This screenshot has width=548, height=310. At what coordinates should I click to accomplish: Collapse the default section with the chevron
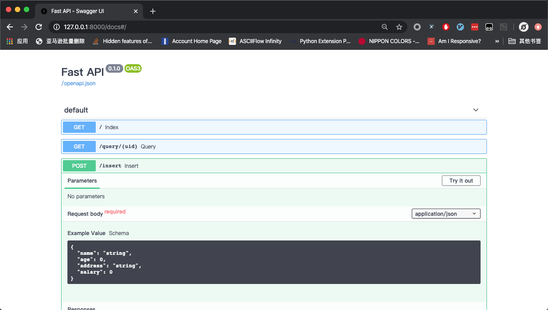[476, 110]
